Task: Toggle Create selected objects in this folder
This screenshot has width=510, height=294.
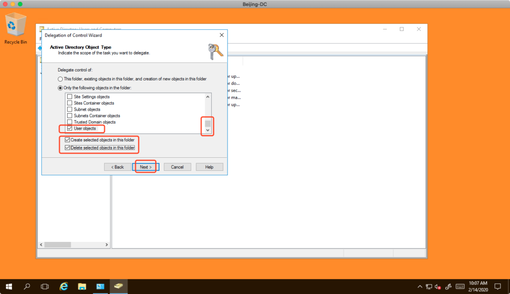Action: 67,140
